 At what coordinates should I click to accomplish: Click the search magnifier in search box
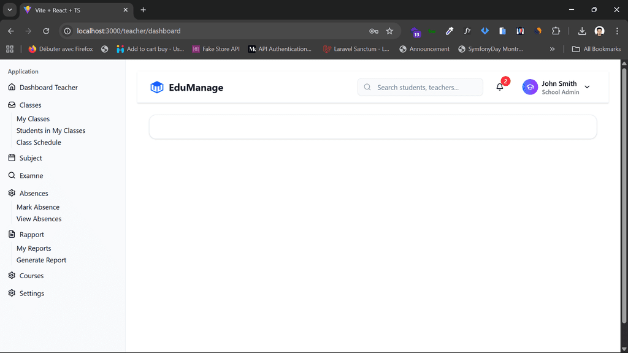[367, 87]
